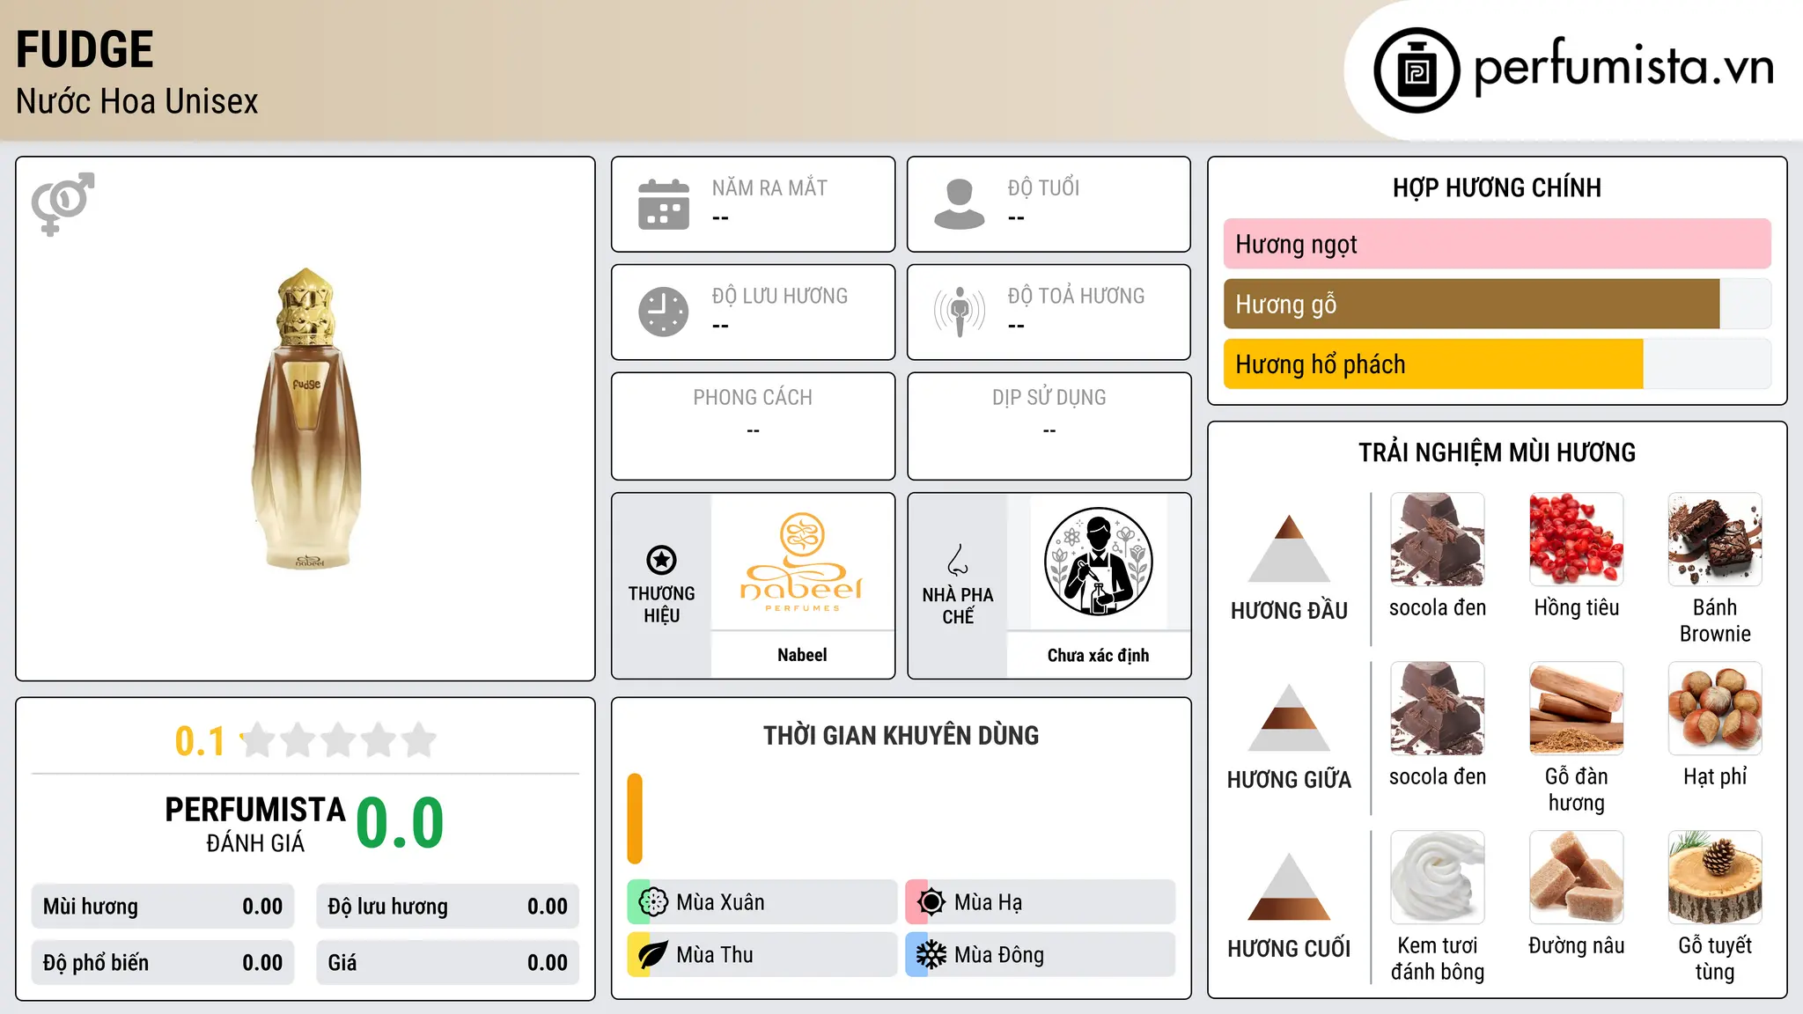Click the fifth rating star

point(419,740)
